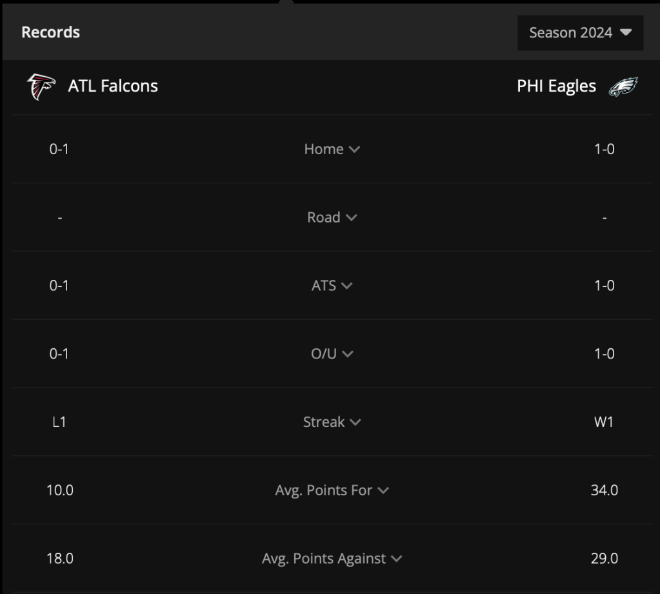Click the Records section heading

click(50, 32)
